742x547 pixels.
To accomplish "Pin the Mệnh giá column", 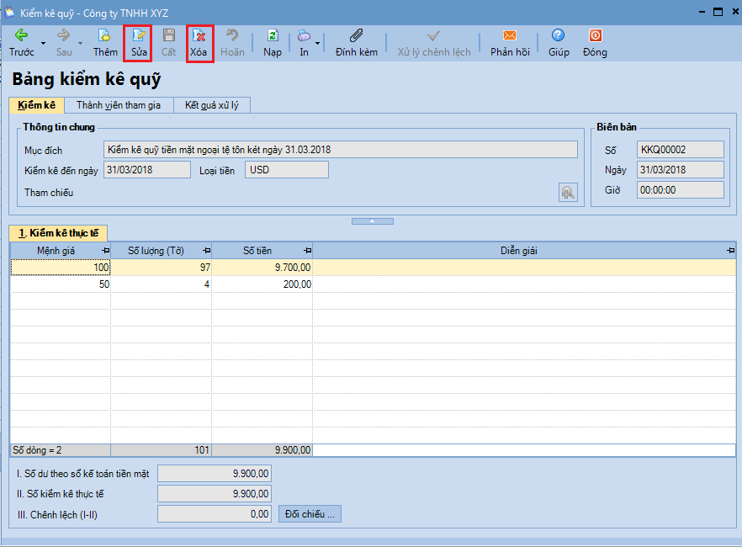I will pyautogui.click(x=105, y=251).
